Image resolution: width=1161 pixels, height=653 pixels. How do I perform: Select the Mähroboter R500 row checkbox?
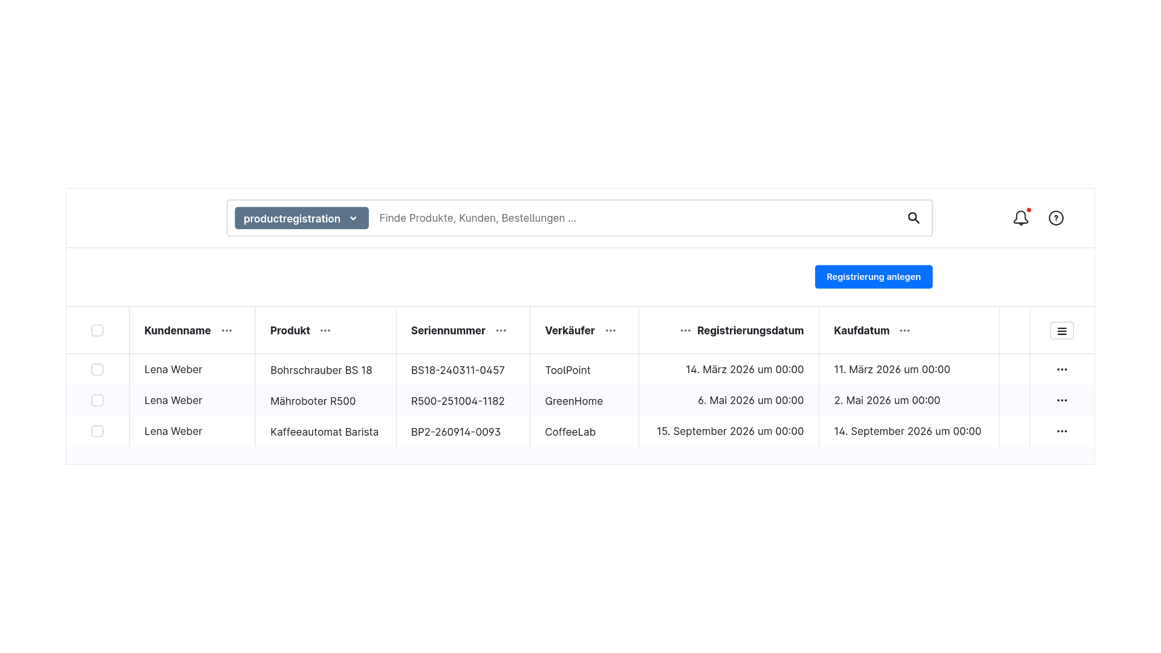point(97,400)
